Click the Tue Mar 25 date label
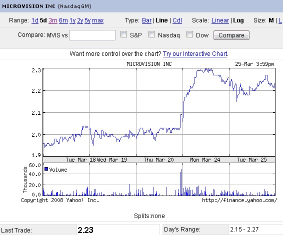The height and width of the screenshot is (235, 283). [x=251, y=160]
